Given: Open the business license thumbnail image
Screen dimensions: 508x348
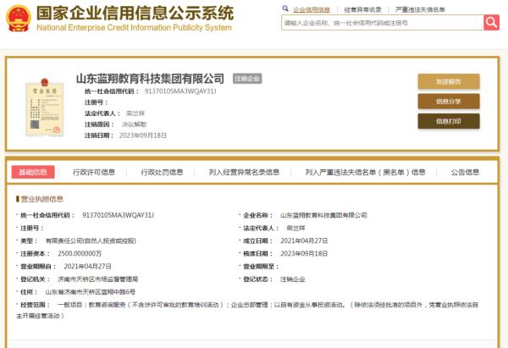Looking at the screenshot, I should click(x=44, y=108).
